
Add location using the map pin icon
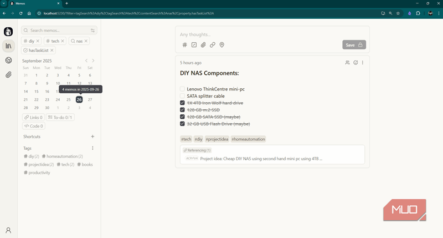(222, 45)
